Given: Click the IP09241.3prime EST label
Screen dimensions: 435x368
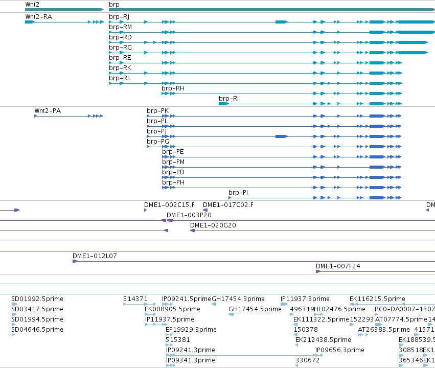Looking at the screenshot, I should click(190, 350).
